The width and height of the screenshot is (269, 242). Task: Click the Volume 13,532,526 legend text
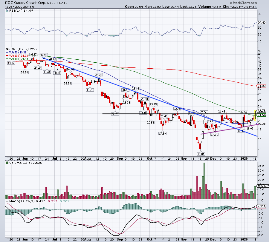pos(26,163)
